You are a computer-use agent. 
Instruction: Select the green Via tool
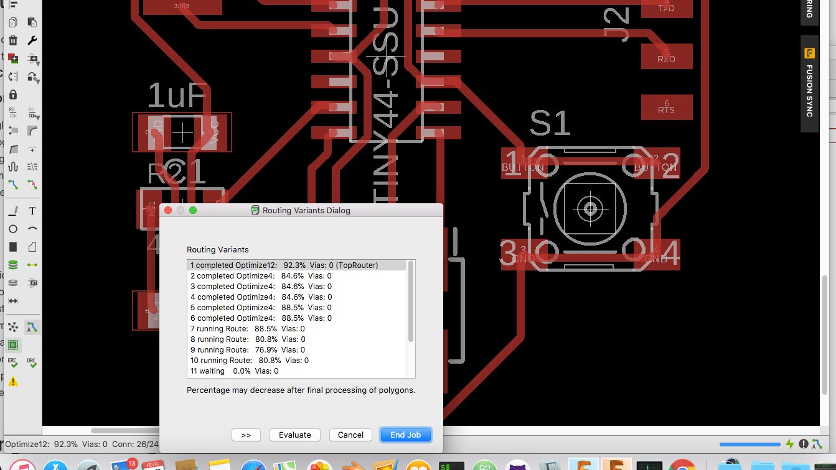click(x=12, y=265)
